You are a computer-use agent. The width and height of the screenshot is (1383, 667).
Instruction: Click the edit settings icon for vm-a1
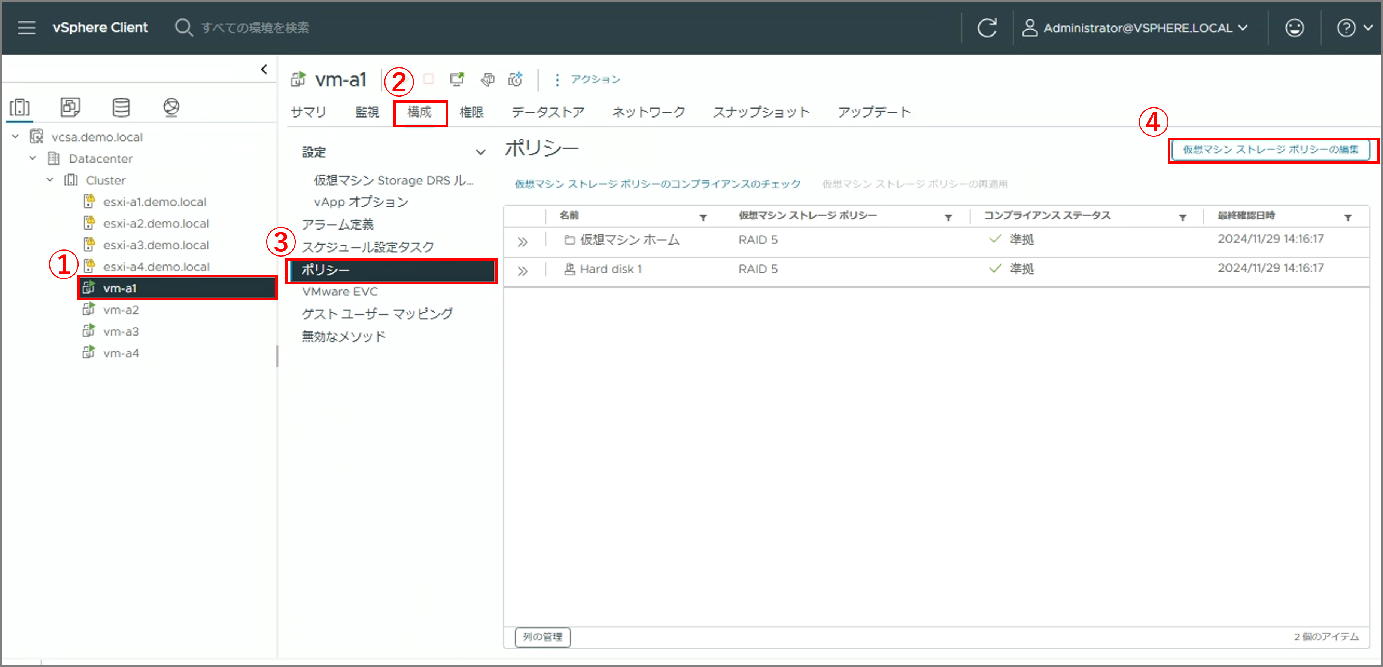(x=487, y=79)
